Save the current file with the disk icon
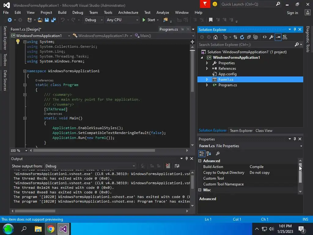This screenshot has width=313, height=235. point(47,20)
